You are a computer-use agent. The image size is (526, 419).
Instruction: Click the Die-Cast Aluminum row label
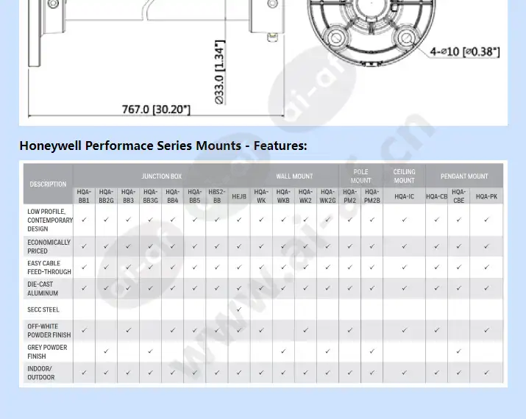pos(43,288)
